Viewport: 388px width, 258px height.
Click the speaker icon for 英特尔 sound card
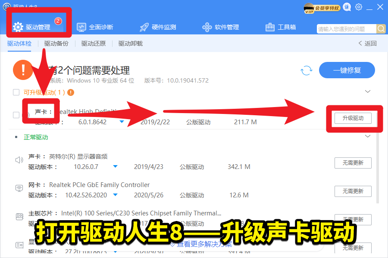[x=19, y=160]
